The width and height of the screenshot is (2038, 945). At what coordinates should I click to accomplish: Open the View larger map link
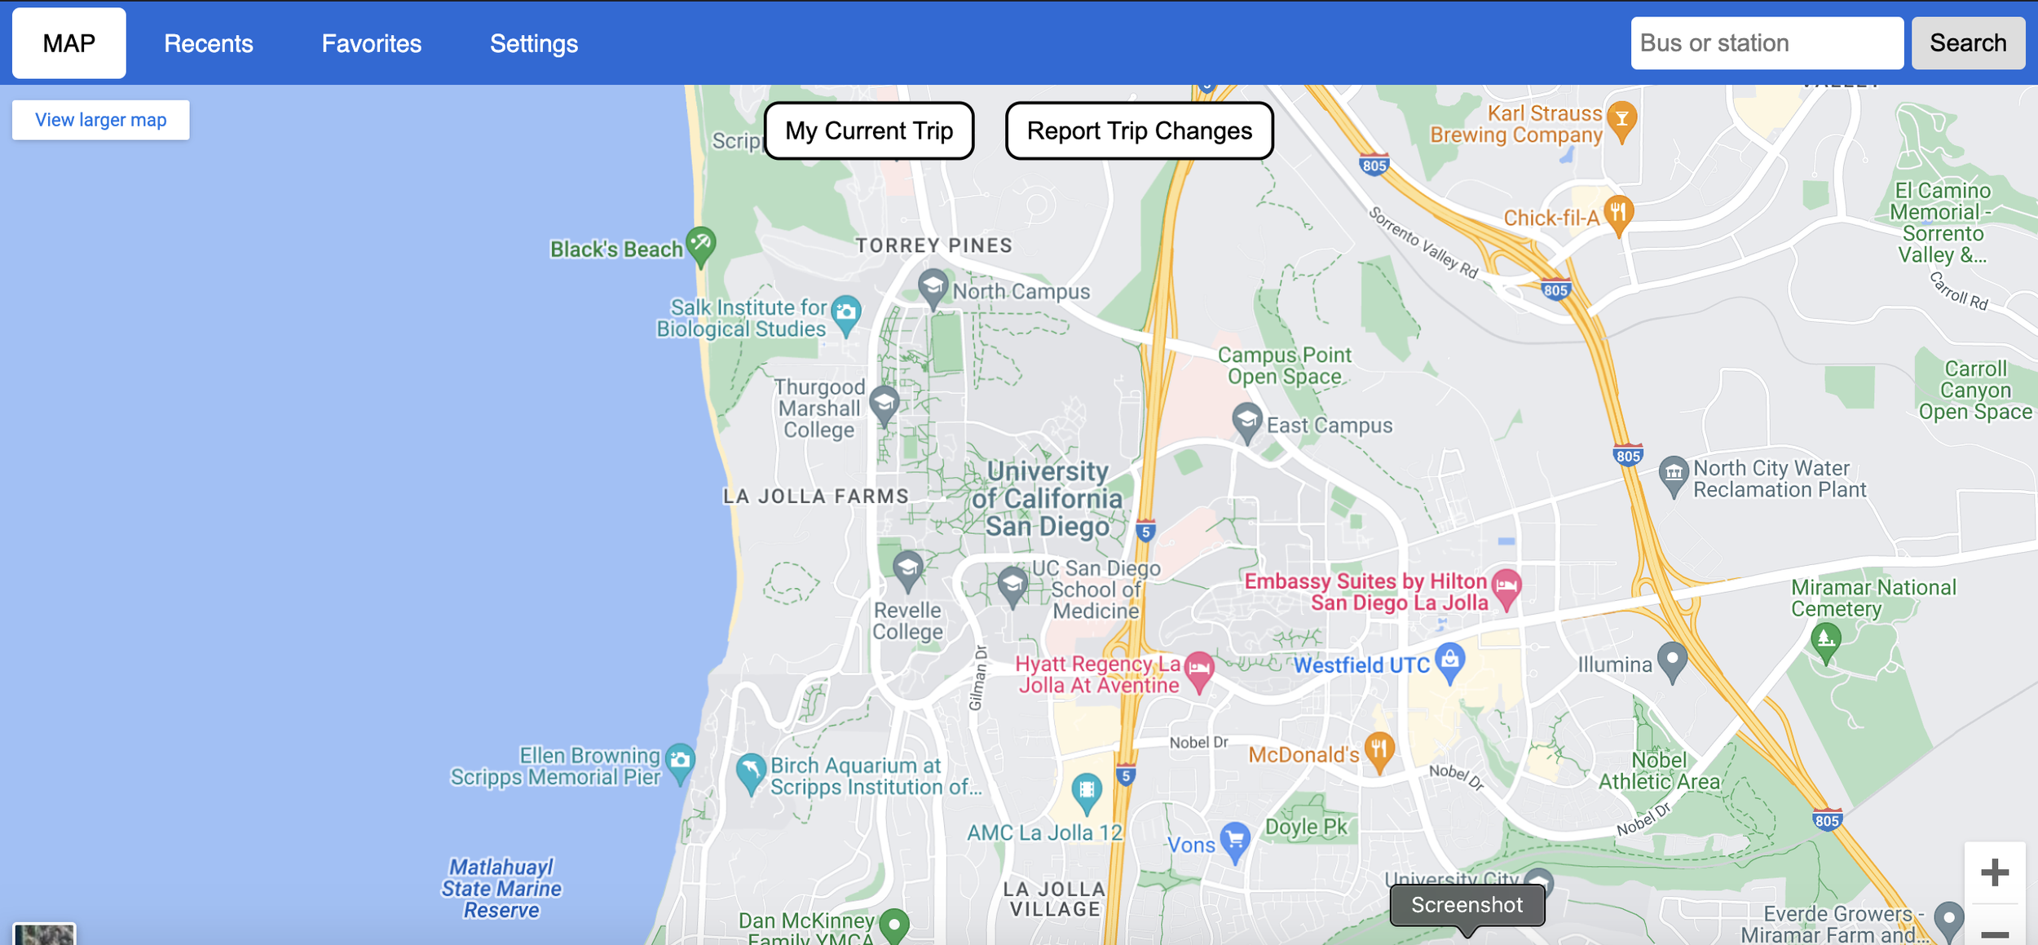coord(100,120)
